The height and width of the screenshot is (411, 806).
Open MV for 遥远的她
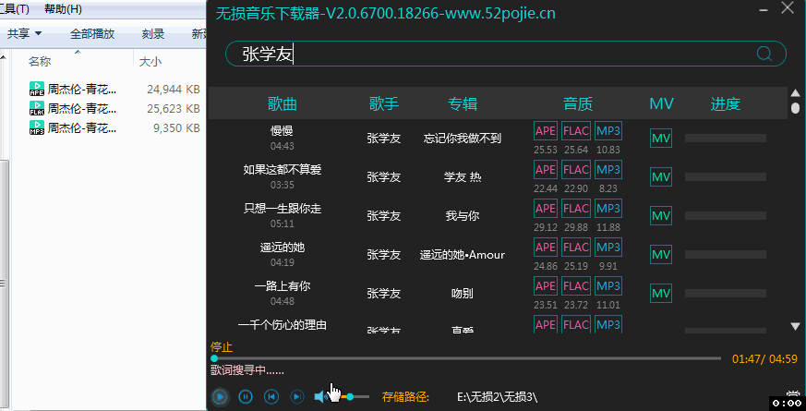[660, 255]
